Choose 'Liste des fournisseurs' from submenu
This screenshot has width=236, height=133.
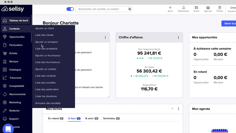[47, 62]
